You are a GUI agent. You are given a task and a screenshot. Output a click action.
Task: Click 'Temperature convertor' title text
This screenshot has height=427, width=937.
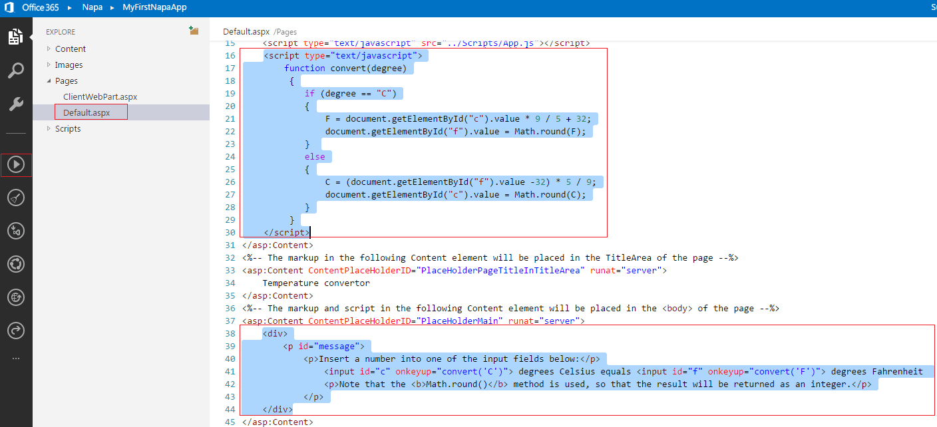click(316, 283)
